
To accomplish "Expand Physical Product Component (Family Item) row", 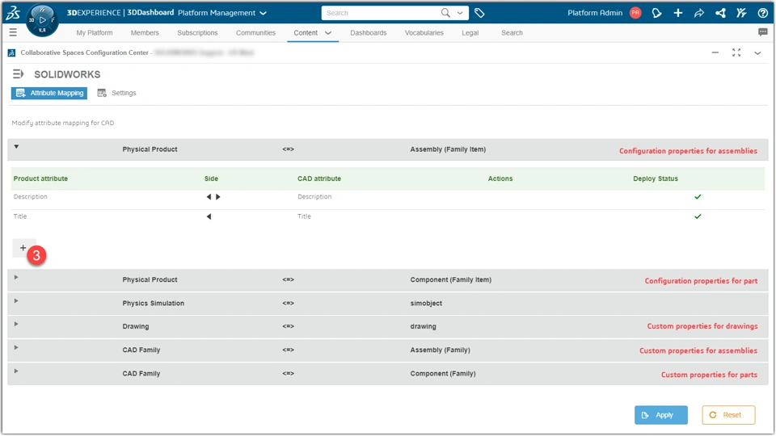I will coord(16,277).
